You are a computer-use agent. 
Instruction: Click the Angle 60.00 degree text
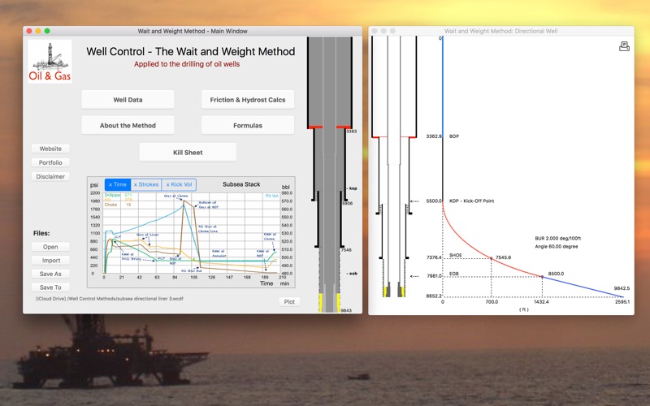coord(557,247)
